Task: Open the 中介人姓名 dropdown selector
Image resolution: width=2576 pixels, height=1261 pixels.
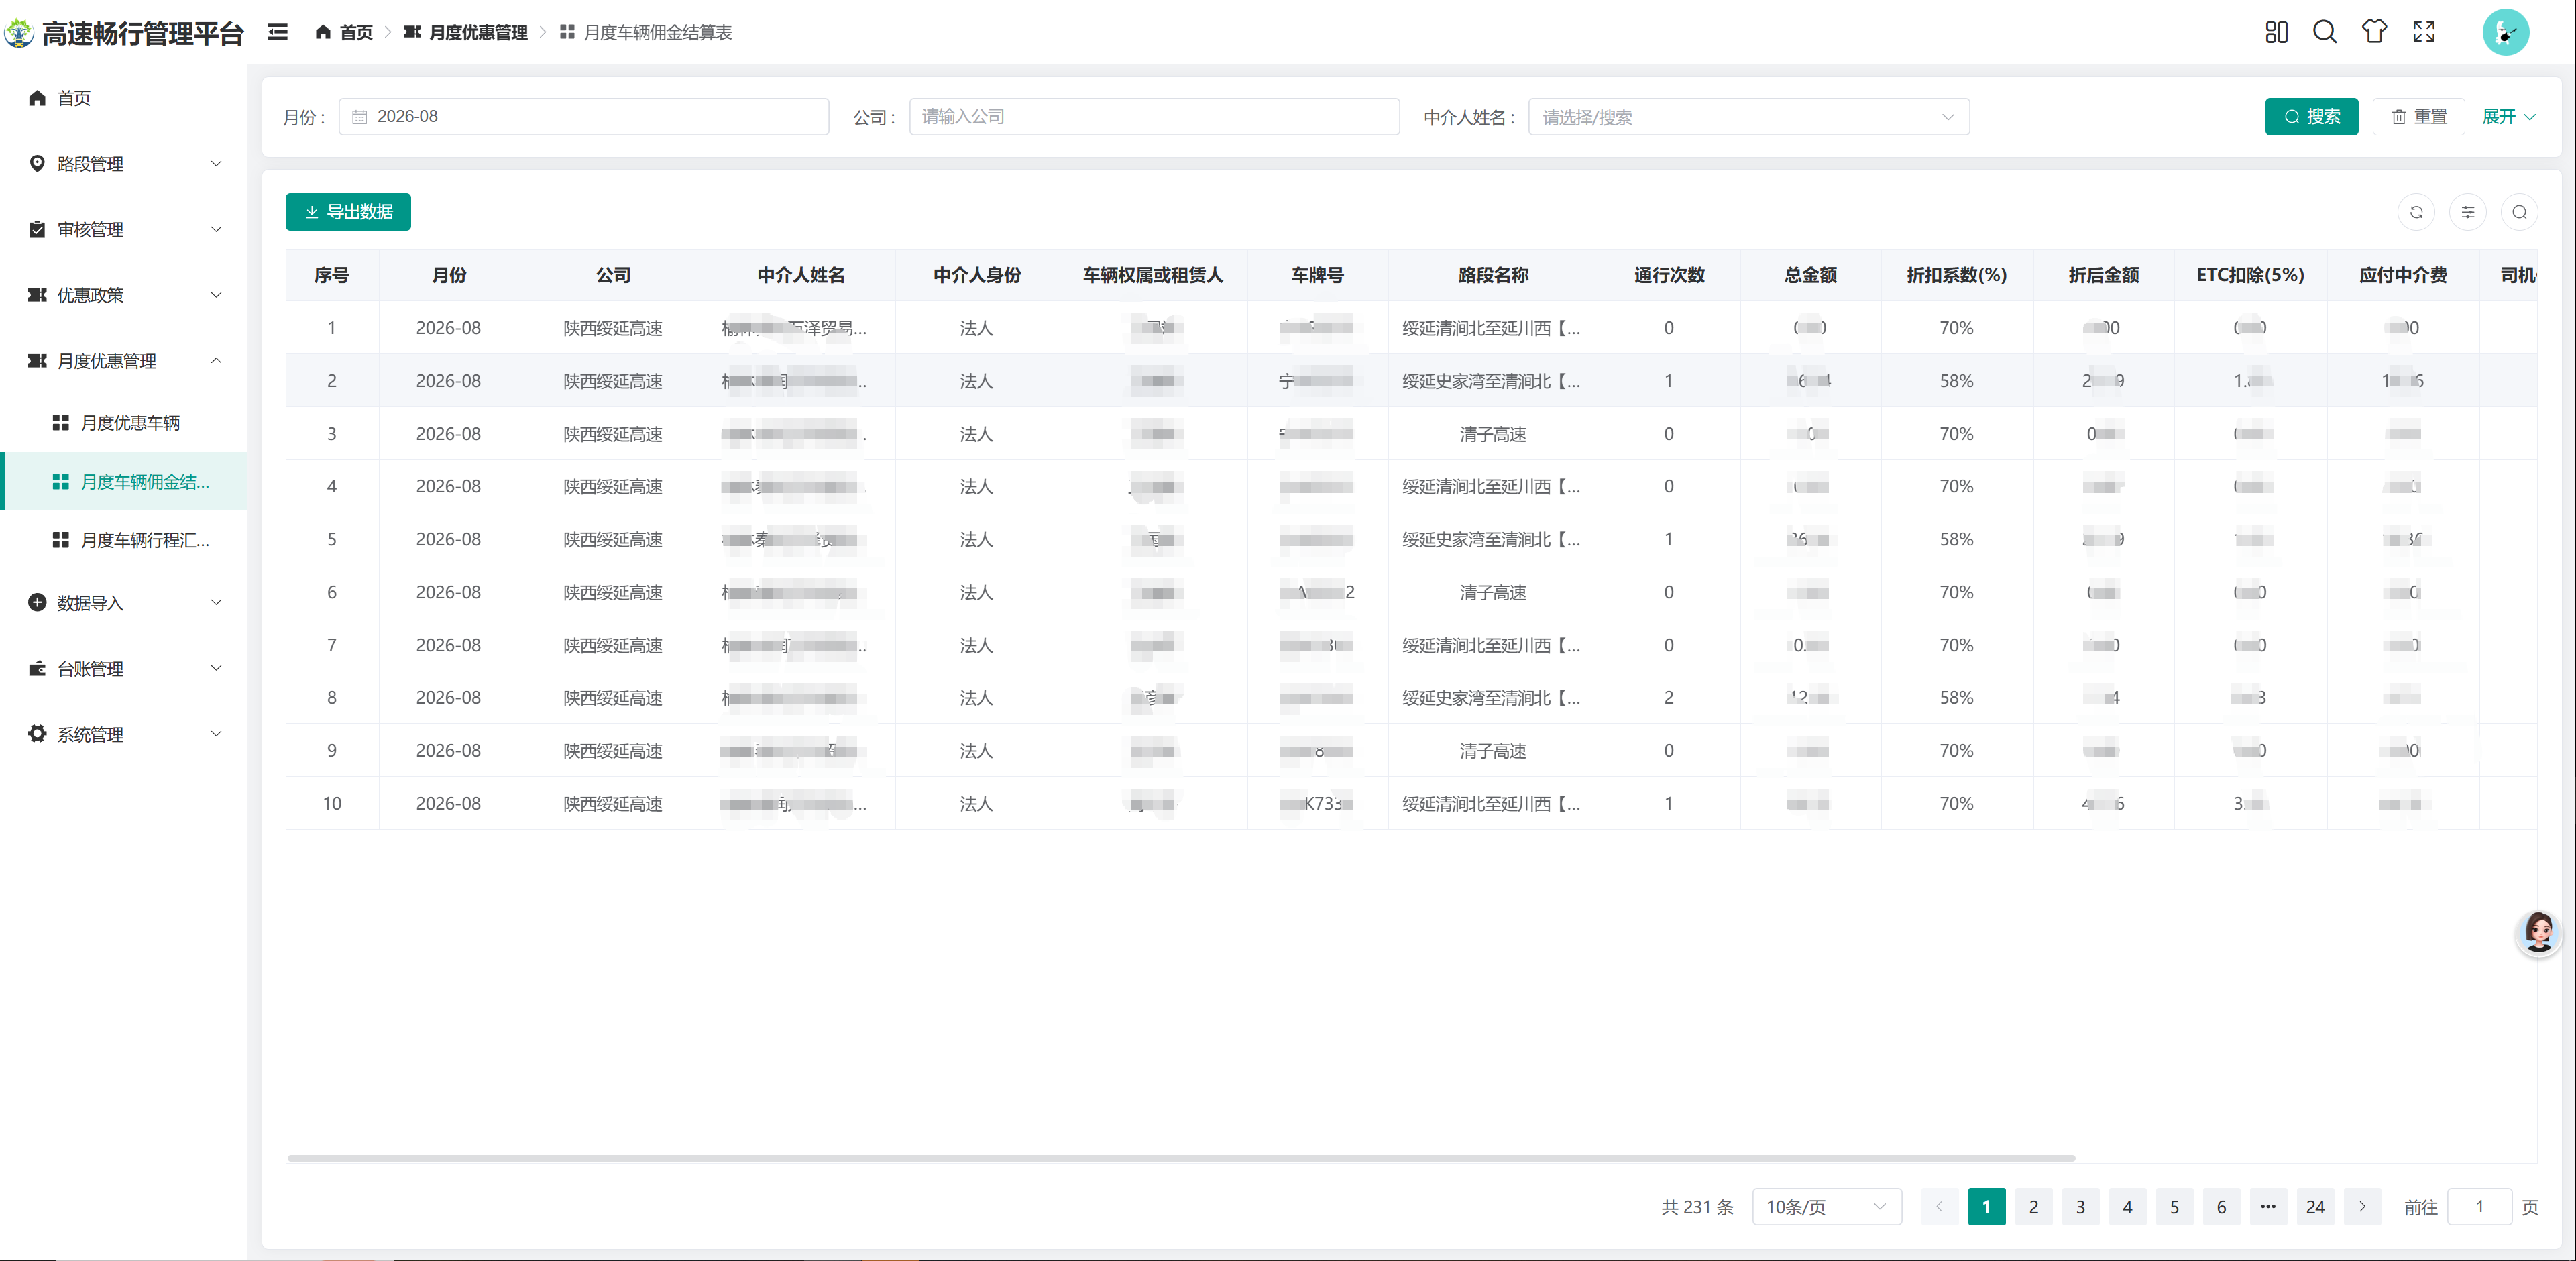Action: coord(1748,117)
